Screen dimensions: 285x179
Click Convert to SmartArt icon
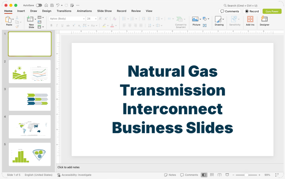pyautogui.click(x=180, y=19)
